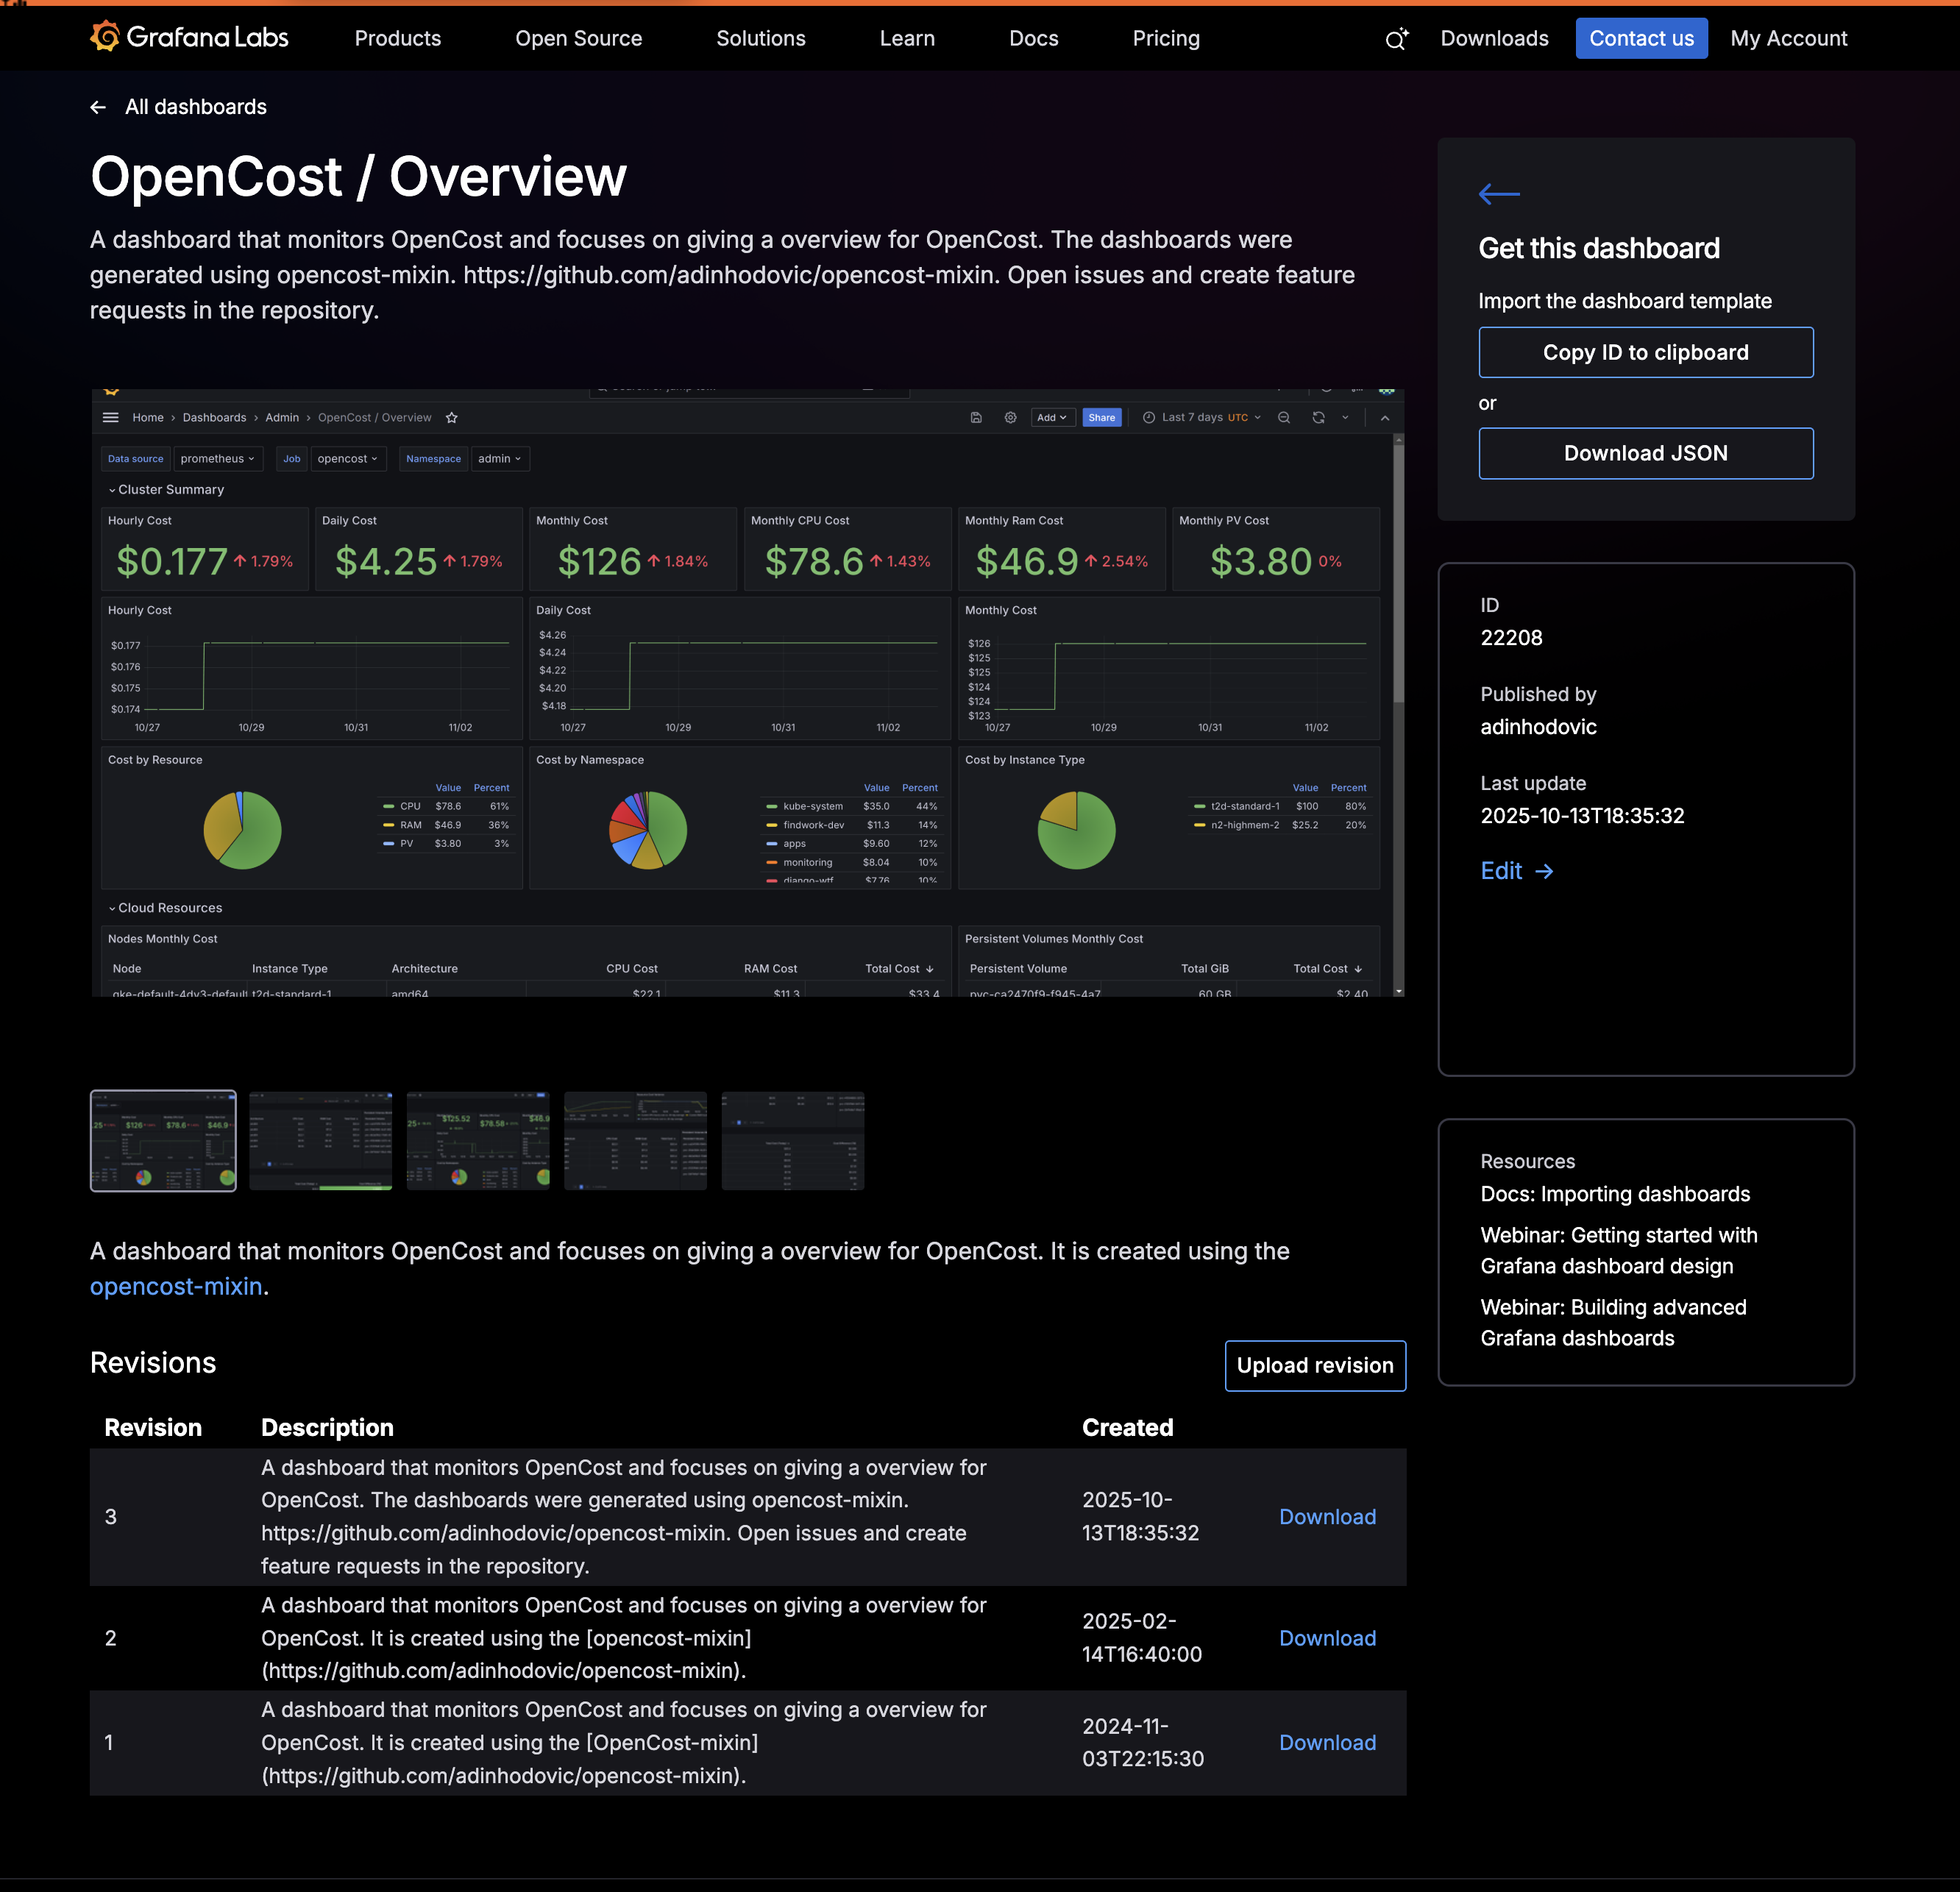The height and width of the screenshot is (1892, 1960).
Task: Select the third screenshot thumbnail
Action: [478, 1141]
